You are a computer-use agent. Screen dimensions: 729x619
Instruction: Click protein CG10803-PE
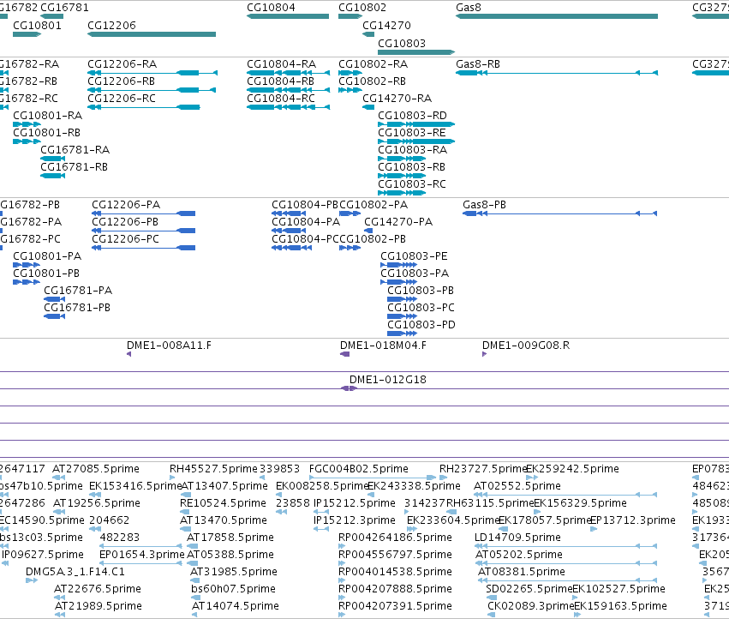398,265
